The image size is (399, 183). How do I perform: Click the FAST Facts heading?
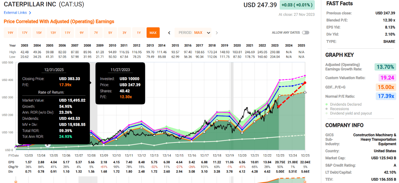pyautogui.click(x=339, y=3)
